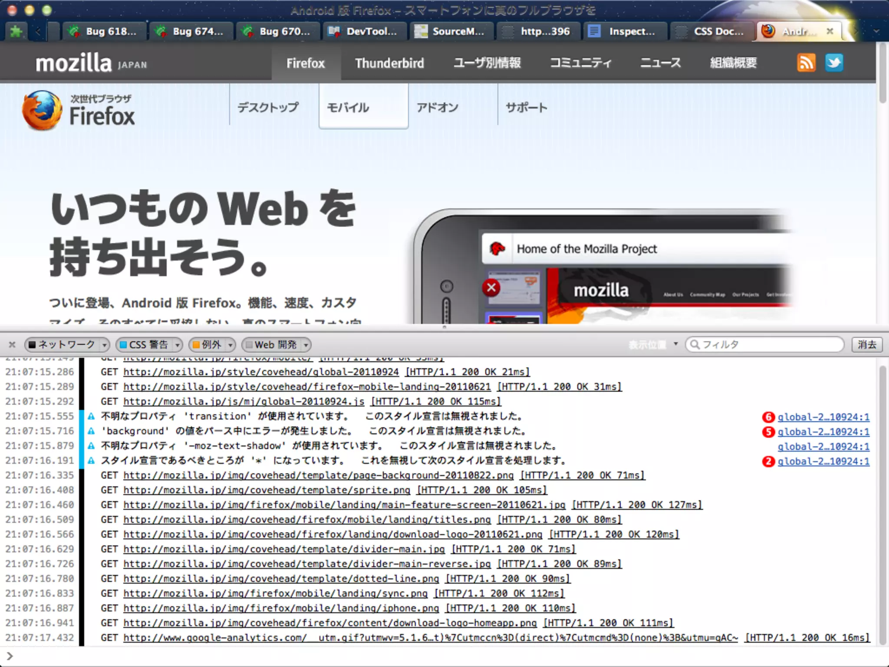Image resolution: width=889 pixels, height=667 pixels.
Task: Open the sprite.png request URL link
Action: (x=267, y=490)
